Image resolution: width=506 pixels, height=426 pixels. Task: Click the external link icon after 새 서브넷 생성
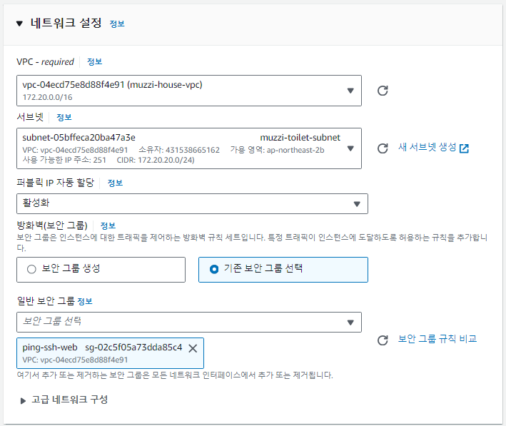[464, 148]
